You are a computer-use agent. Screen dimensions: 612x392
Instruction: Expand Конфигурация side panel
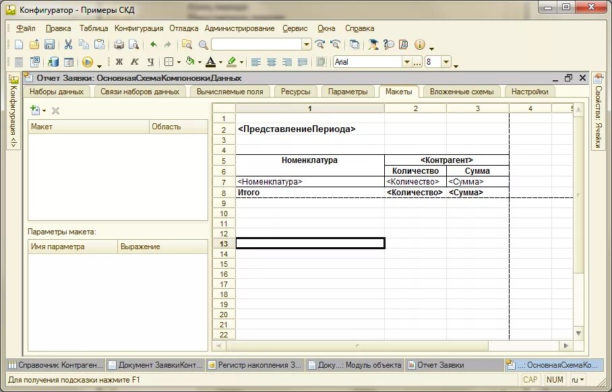[13, 111]
